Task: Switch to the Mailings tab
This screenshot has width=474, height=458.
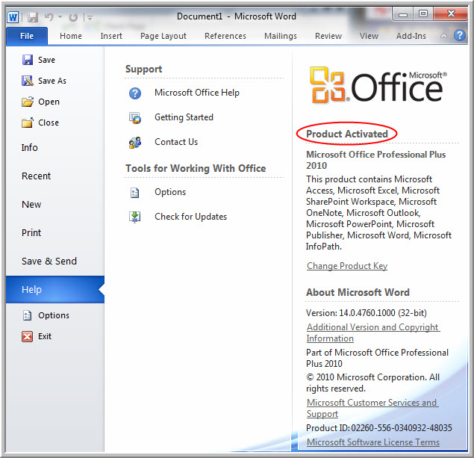Action: tap(281, 36)
